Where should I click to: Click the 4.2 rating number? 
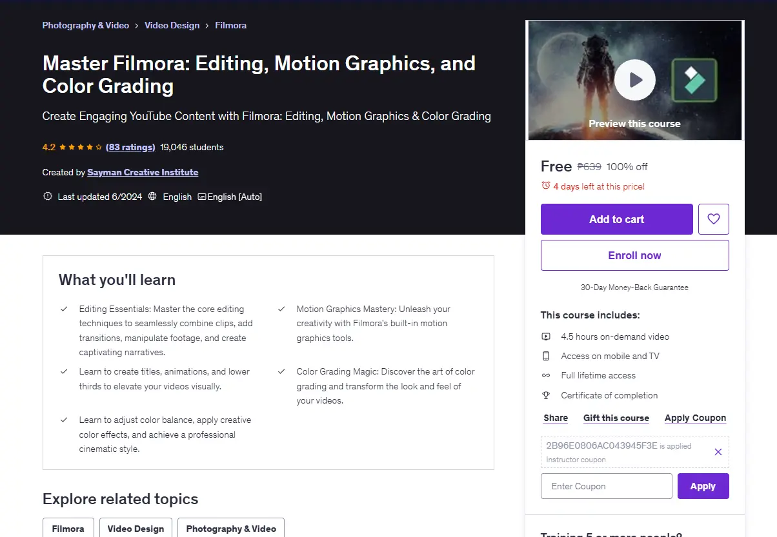[49, 147]
